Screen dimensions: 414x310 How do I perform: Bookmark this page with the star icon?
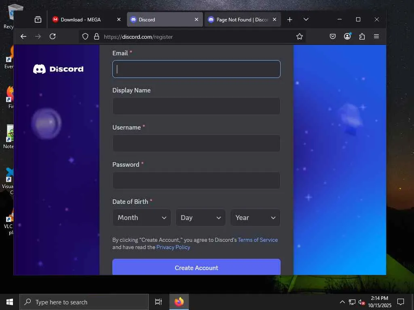click(300, 36)
